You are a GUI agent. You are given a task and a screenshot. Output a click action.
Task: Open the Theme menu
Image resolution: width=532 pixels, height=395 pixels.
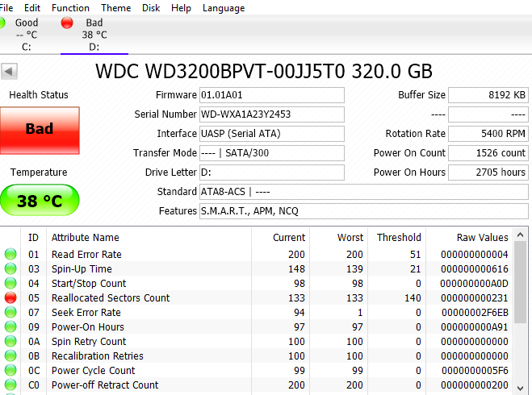coord(115,8)
